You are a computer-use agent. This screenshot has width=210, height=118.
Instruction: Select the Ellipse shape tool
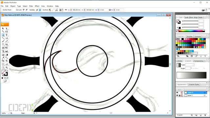click(7, 38)
